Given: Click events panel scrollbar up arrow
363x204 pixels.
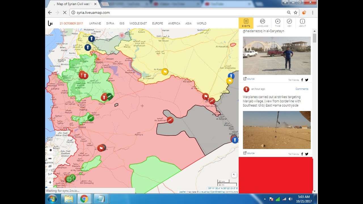Looking at the screenshot, I should coord(315,31).
